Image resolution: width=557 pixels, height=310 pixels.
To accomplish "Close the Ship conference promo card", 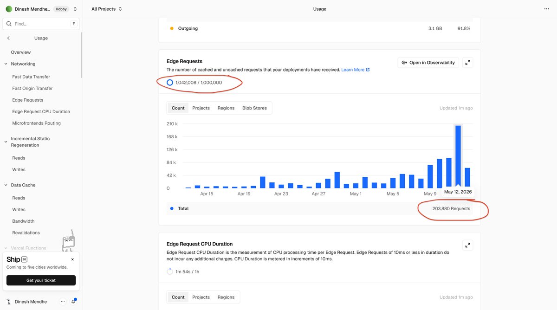I will click(x=72, y=259).
